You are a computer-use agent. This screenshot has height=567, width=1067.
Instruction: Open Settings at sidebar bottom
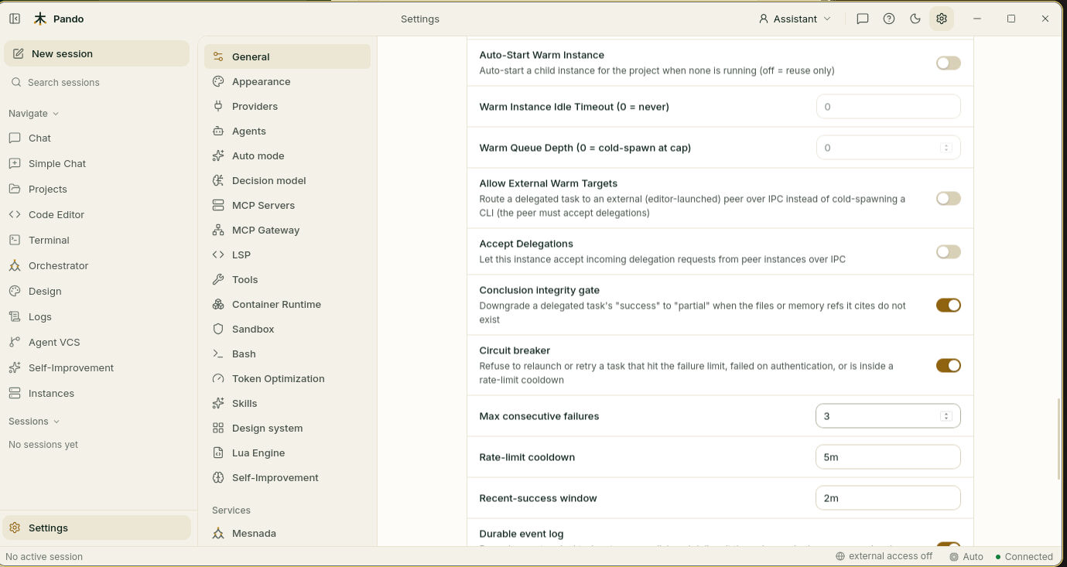click(x=97, y=528)
